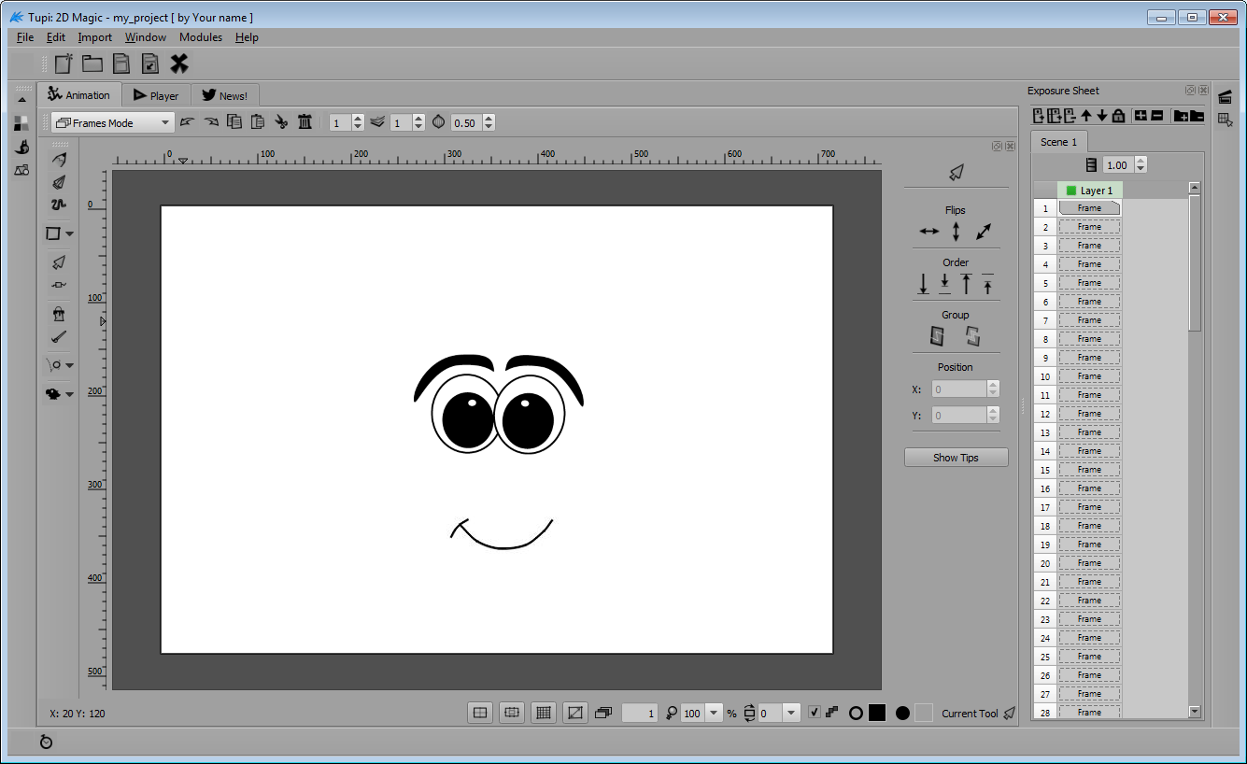This screenshot has height=764, width=1247.
Task: Click the trash delete frame icon
Action: click(305, 122)
